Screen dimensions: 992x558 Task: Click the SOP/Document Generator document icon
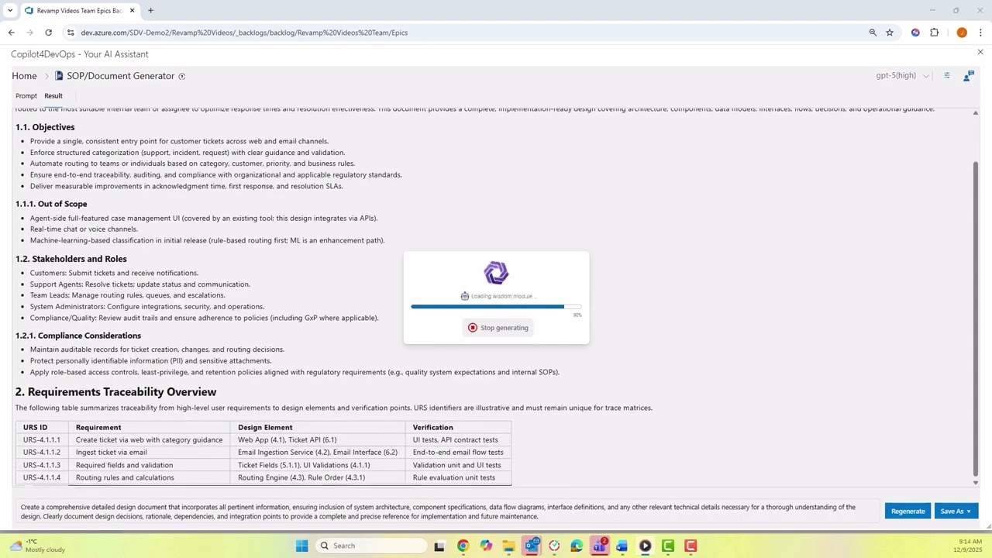[59, 76]
